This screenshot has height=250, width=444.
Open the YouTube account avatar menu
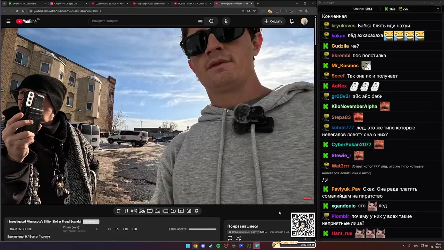pyautogui.click(x=304, y=21)
